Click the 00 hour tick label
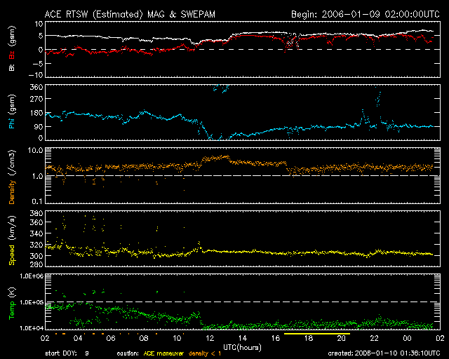This screenshot has height=359, width=449. click(x=407, y=339)
